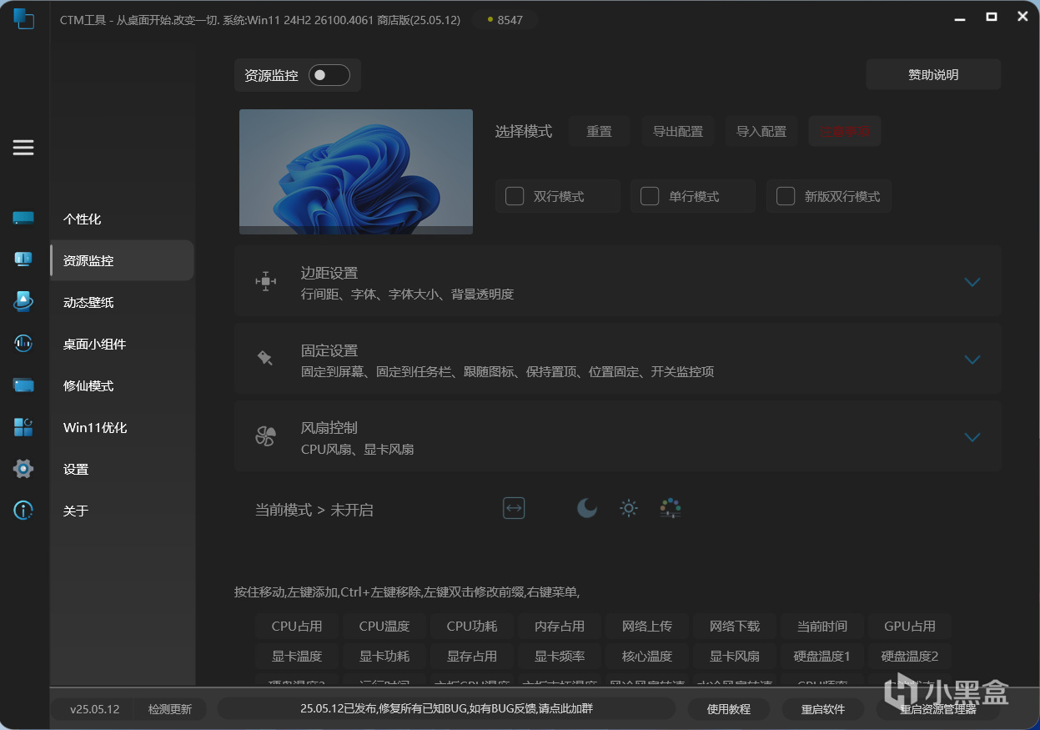Select the 资源监控 menu item
This screenshot has width=1040, height=730.
pos(122,260)
